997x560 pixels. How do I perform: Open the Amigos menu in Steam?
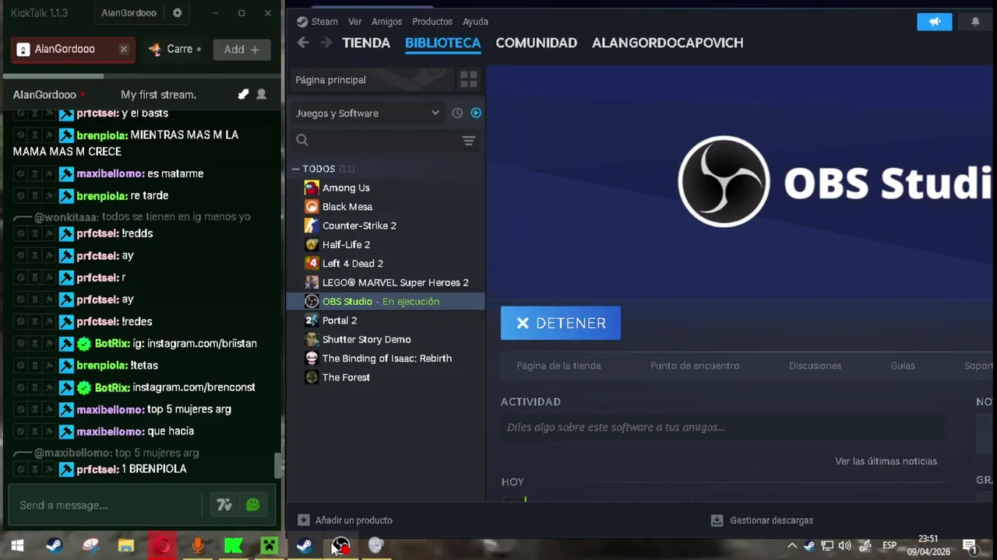pos(386,22)
